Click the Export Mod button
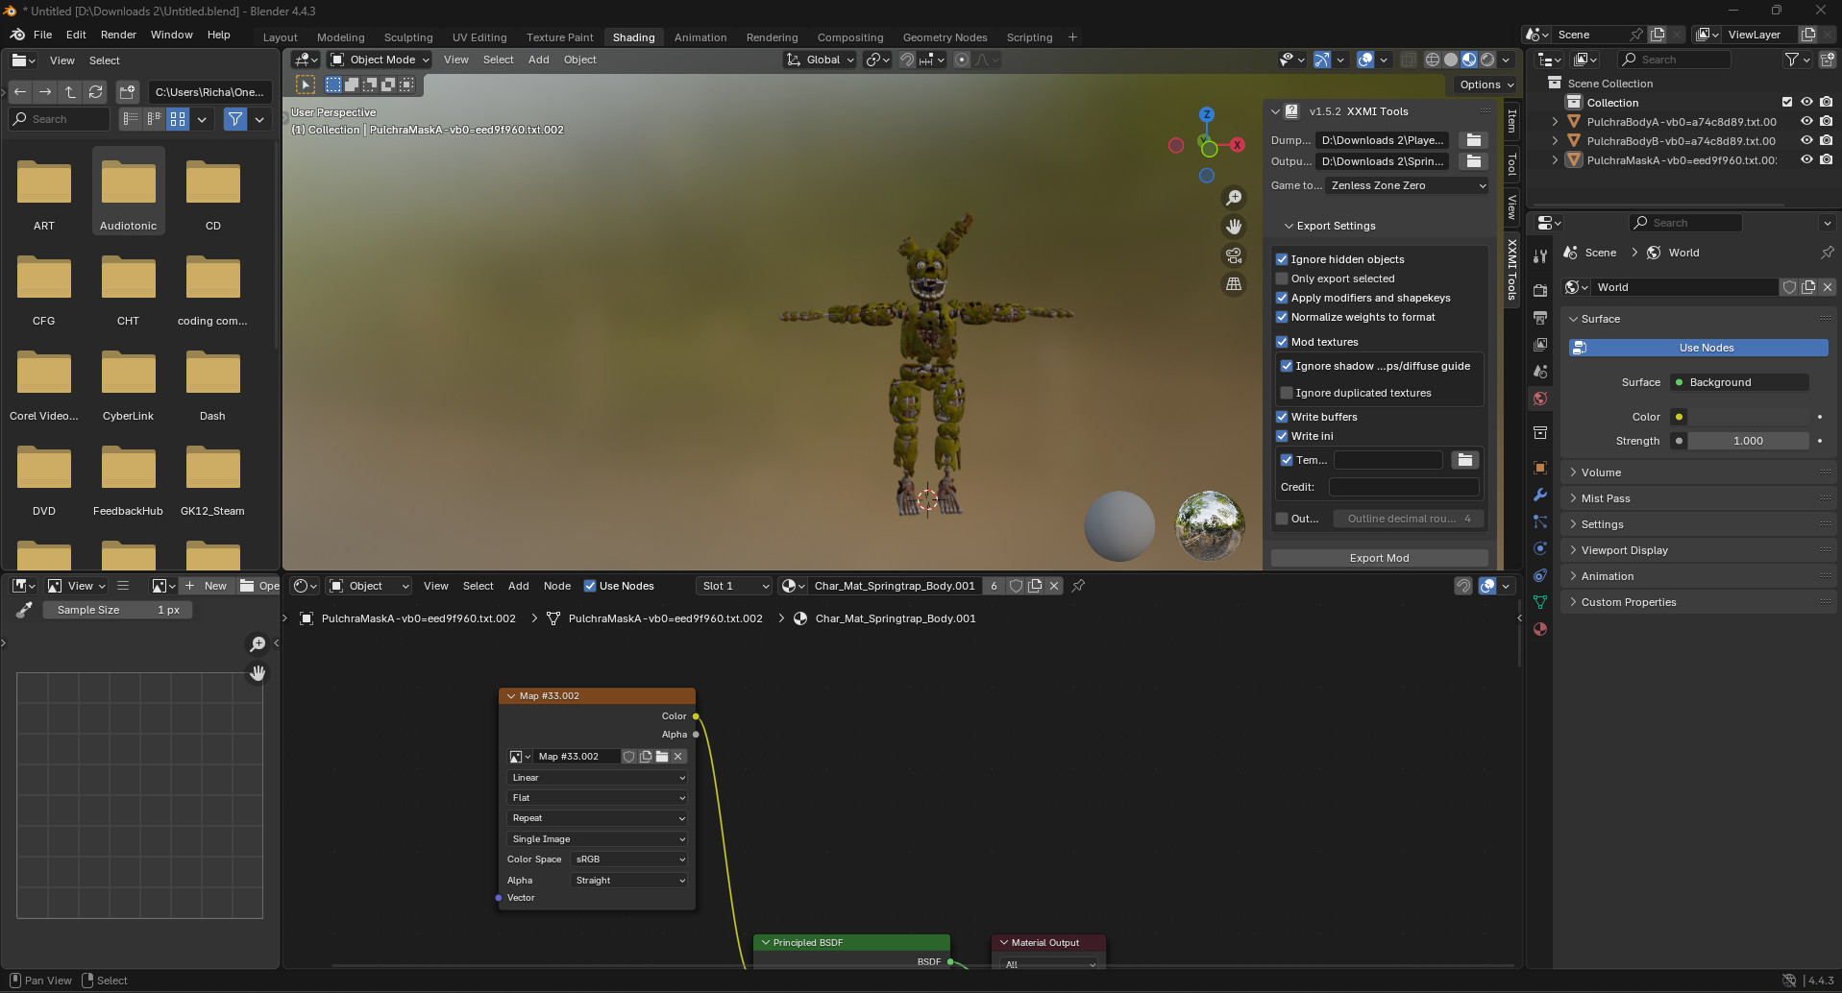Image resolution: width=1842 pixels, height=993 pixels. click(x=1379, y=557)
